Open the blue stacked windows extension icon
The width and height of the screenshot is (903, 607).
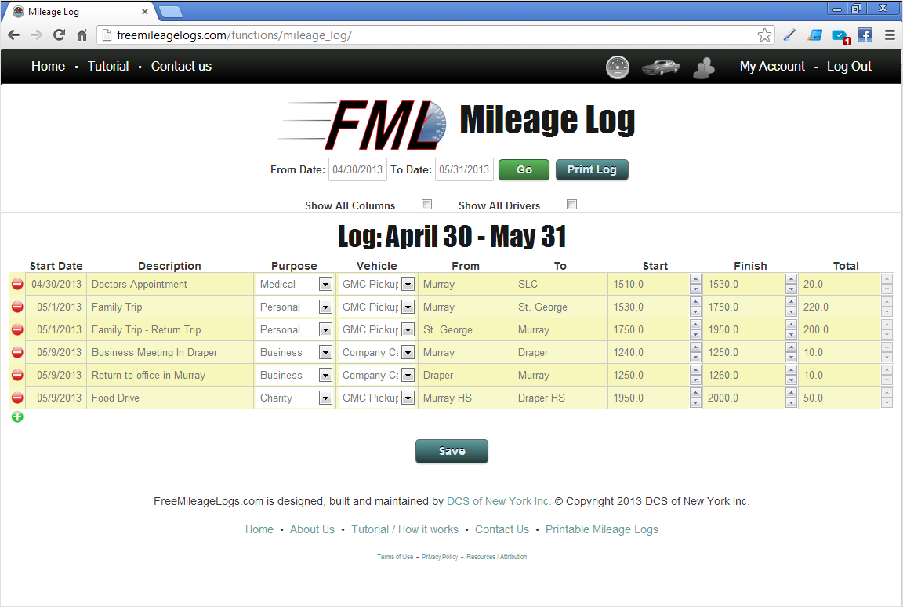815,35
